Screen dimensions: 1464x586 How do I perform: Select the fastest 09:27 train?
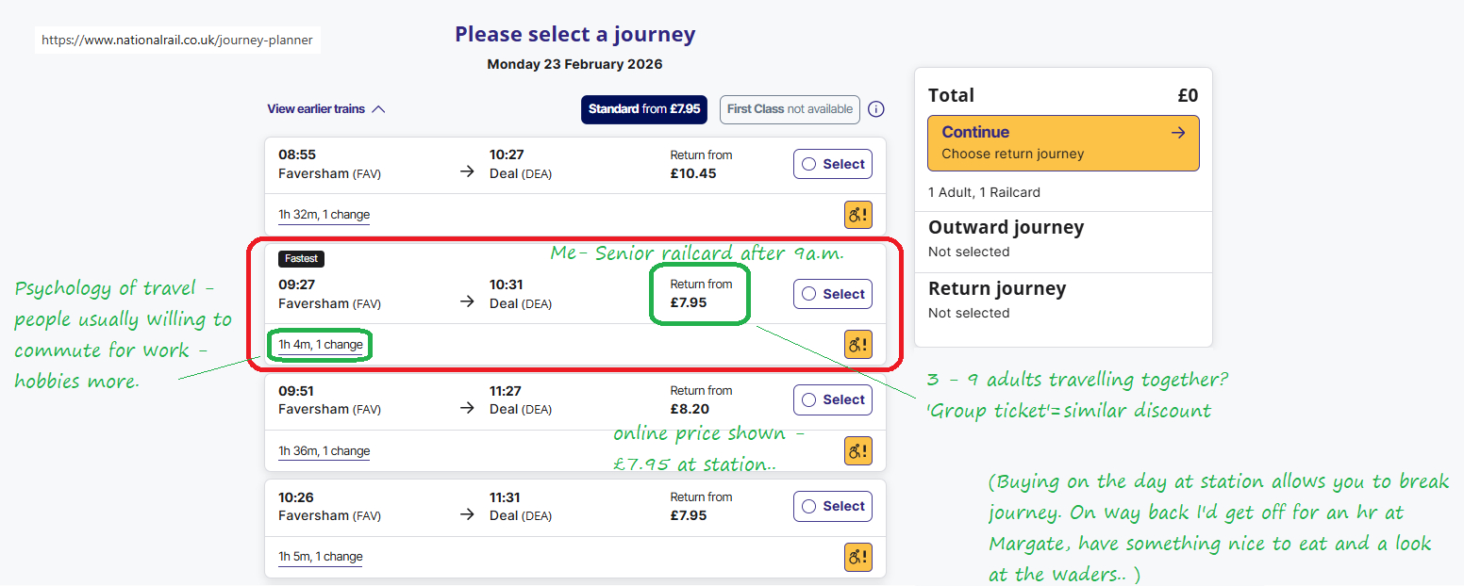[833, 294]
